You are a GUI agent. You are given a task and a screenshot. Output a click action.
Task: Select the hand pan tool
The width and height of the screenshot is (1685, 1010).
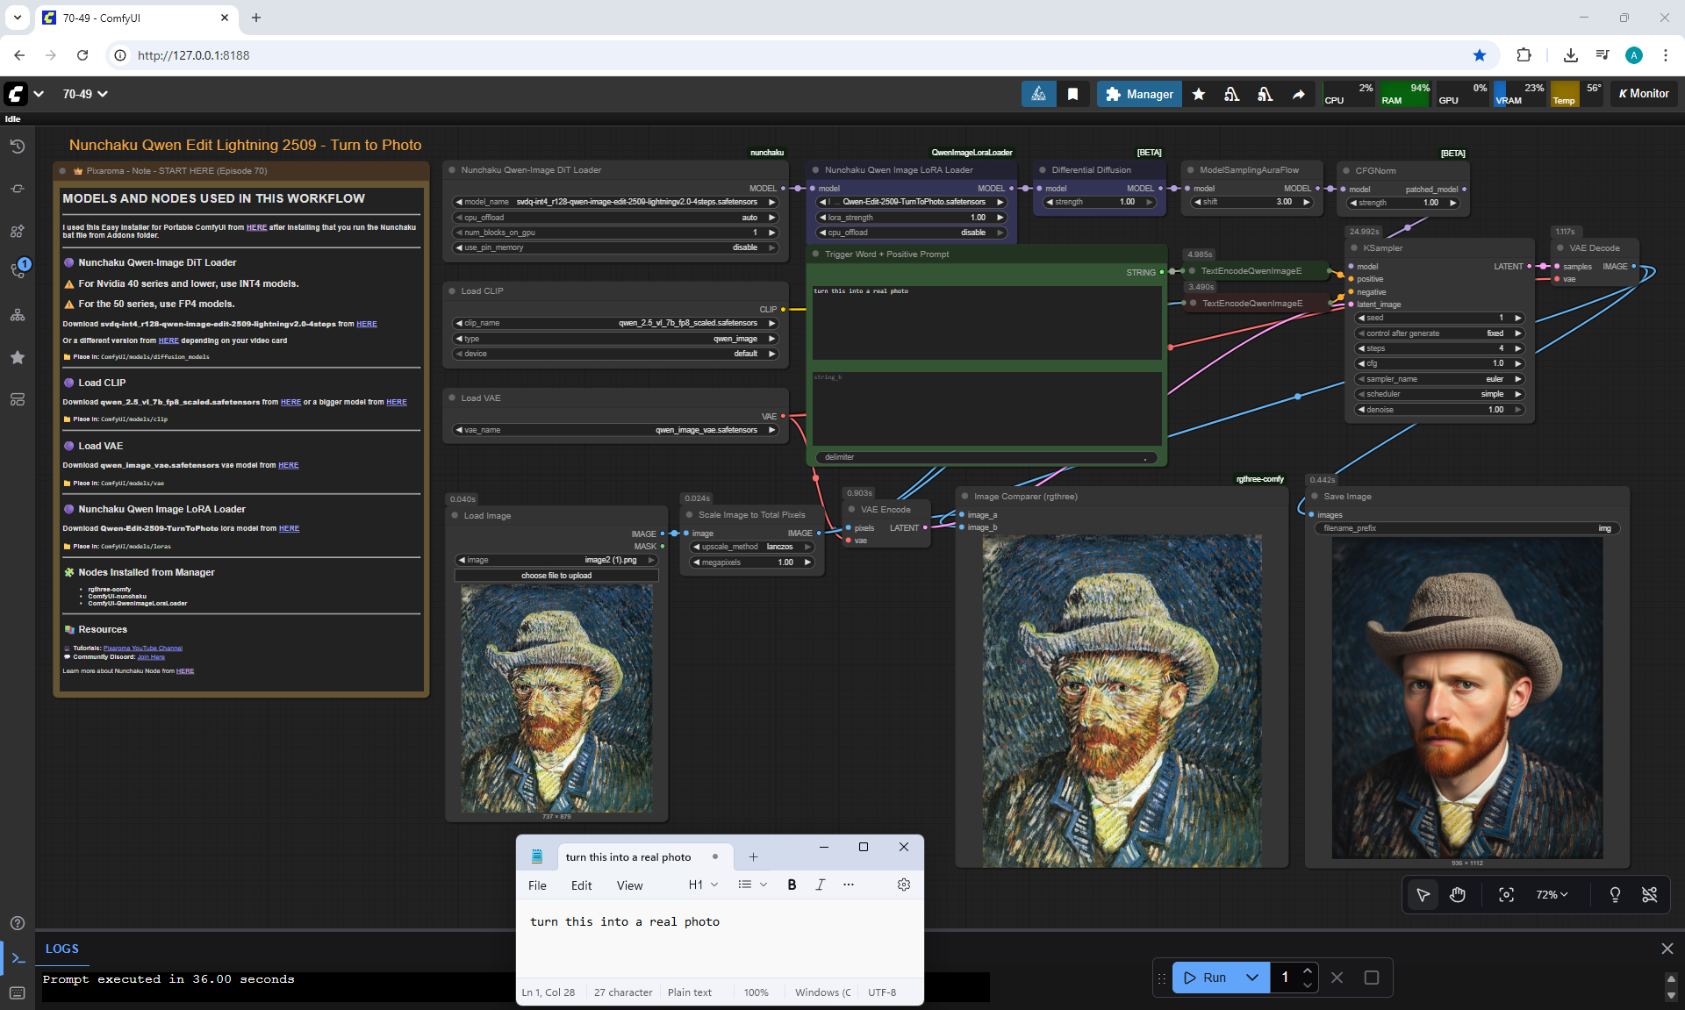pyautogui.click(x=1458, y=894)
